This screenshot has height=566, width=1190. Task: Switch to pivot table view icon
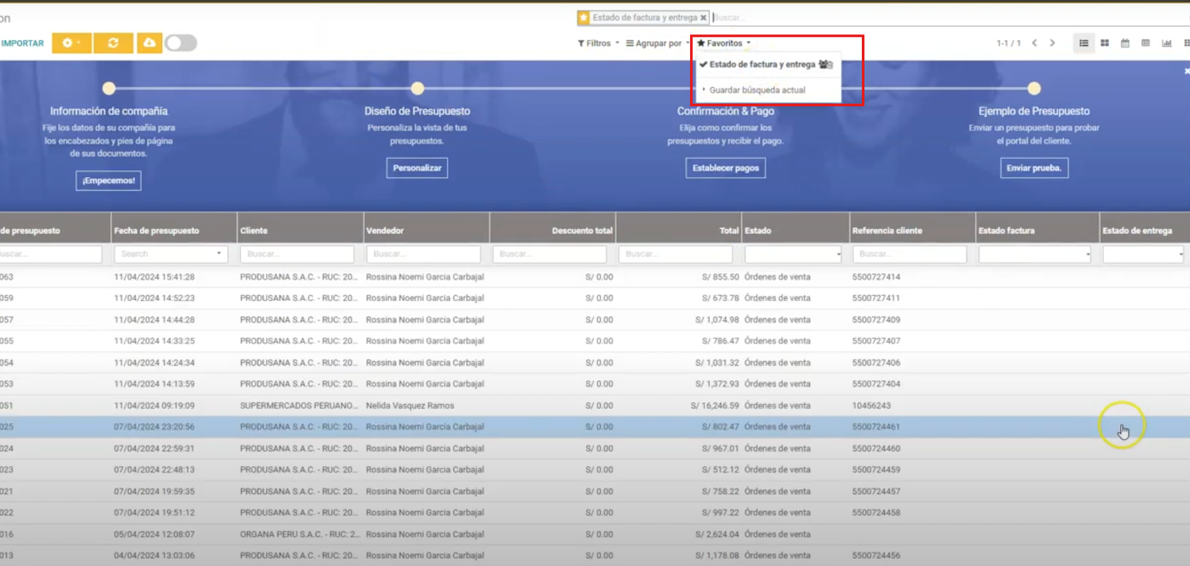click(1146, 43)
